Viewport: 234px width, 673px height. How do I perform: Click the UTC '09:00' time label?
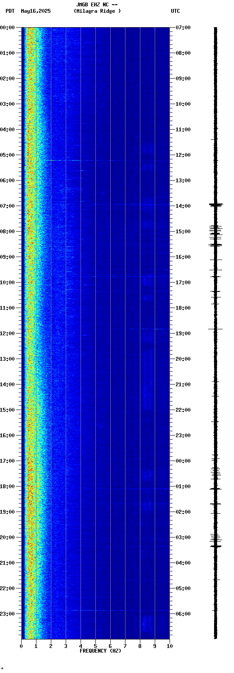click(x=183, y=79)
